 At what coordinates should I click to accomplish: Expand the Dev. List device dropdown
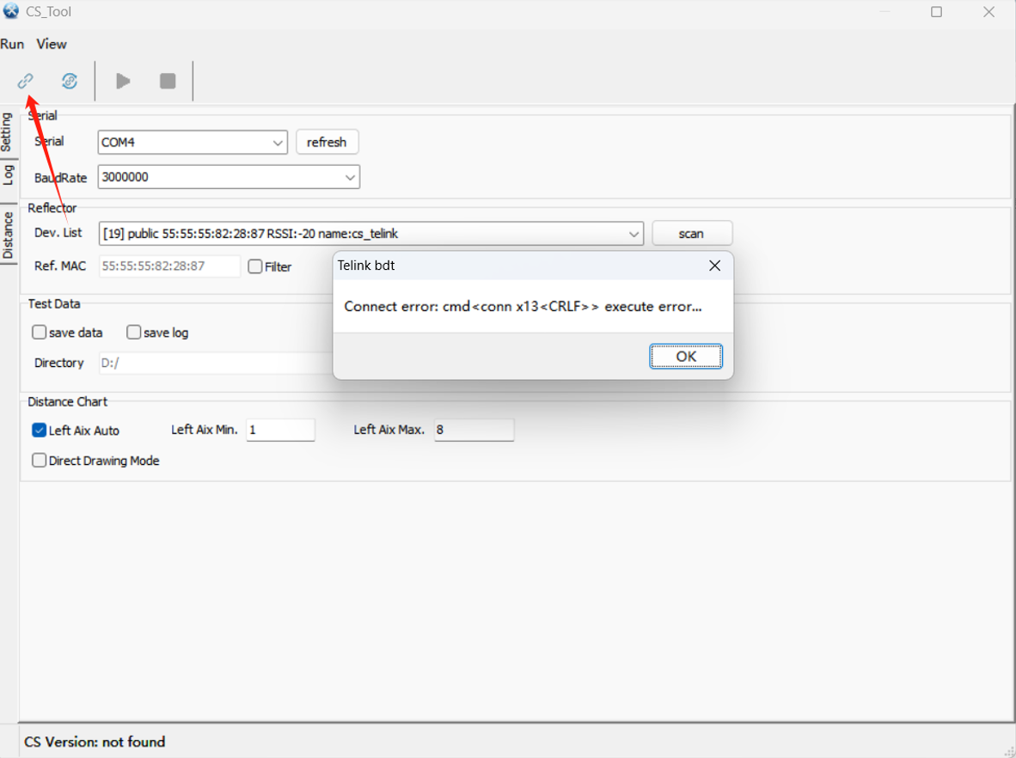click(x=633, y=234)
